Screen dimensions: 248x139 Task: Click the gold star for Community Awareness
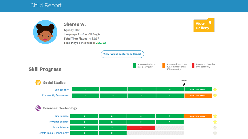[x=215, y=96]
